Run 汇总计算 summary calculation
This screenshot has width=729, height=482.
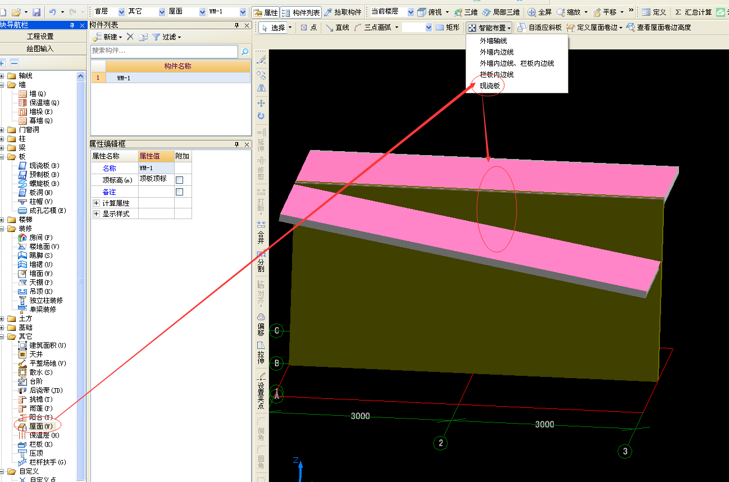[x=692, y=12]
